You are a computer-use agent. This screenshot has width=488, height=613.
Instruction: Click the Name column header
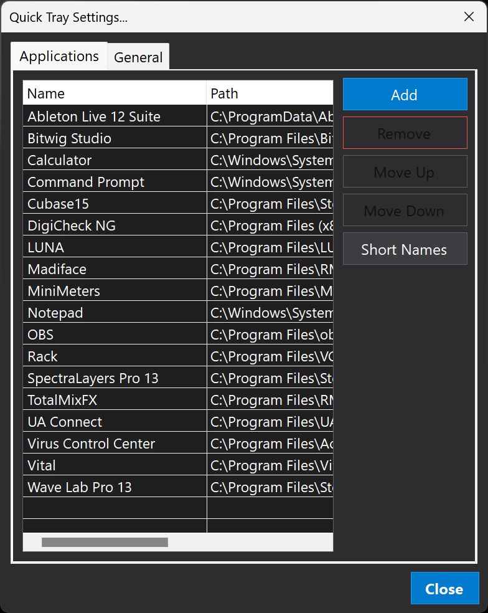point(115,93)
